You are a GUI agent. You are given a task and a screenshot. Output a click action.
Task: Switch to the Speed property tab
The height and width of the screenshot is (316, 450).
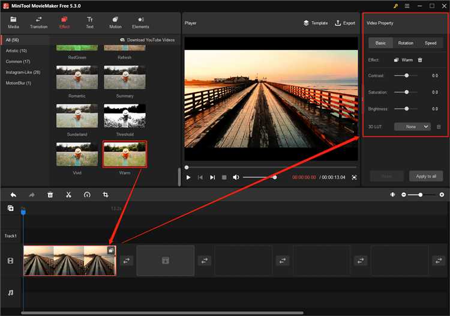pyautogui.click(x=430, y=43)
